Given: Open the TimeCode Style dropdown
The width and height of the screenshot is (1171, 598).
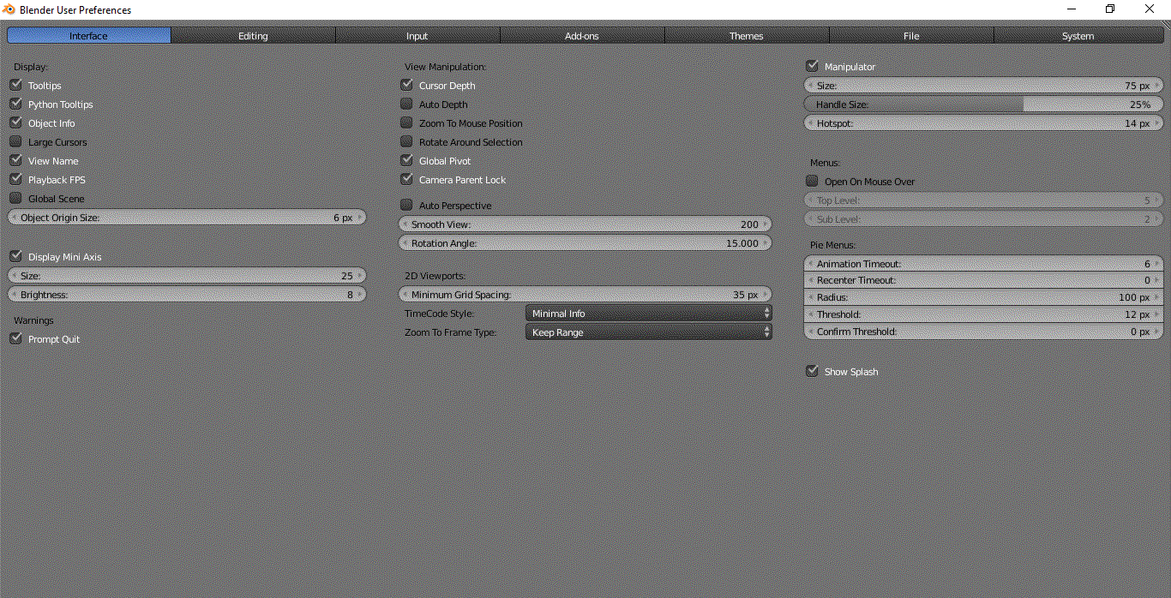Looking at the screenshot, I should tap(648, 314).
